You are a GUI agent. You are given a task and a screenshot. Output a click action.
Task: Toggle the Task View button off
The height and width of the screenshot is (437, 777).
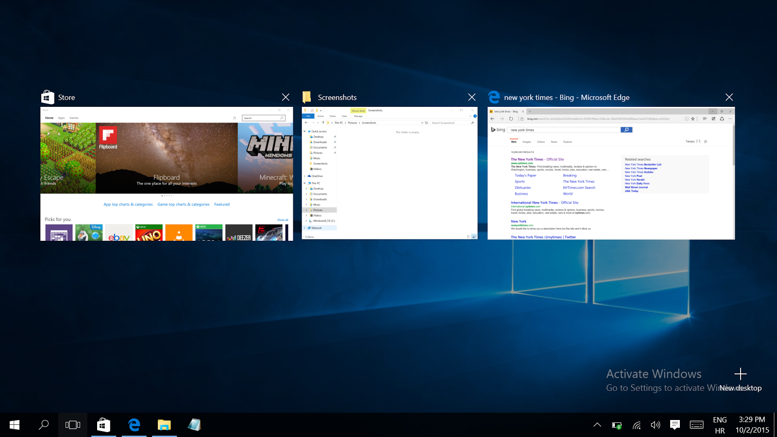pyautogui.click(x=73, y=425)
